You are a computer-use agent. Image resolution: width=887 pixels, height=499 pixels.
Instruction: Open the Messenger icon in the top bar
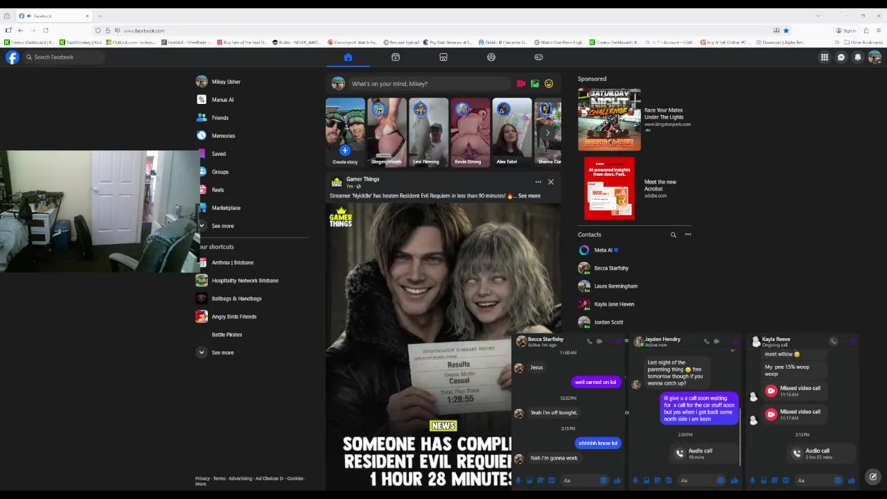click(x=841, y=58)
